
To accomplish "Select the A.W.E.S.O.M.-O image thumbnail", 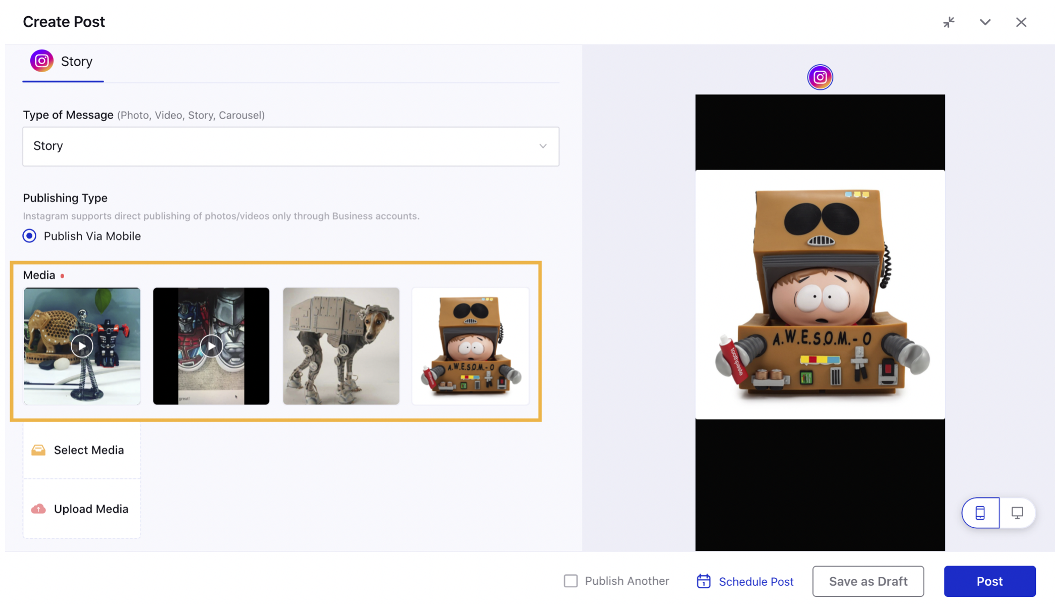I will 470,346.
